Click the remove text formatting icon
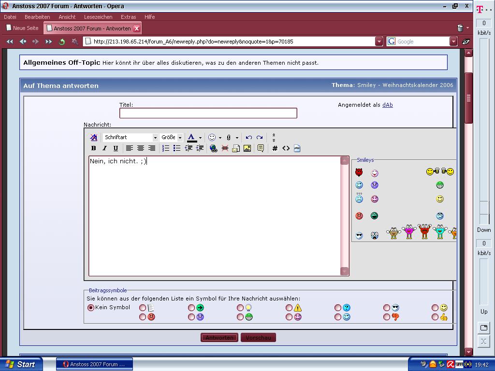Image resolution: width=495 pixels, height=371 pixels. click(93, 137)
